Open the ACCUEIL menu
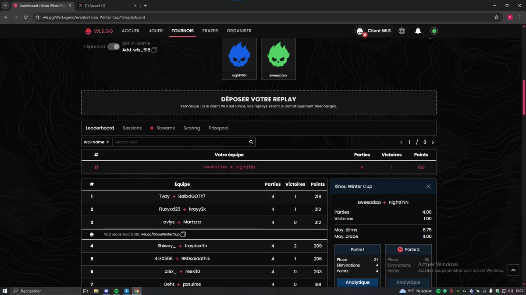The image size is (526, 295). (x=131, y=31)
